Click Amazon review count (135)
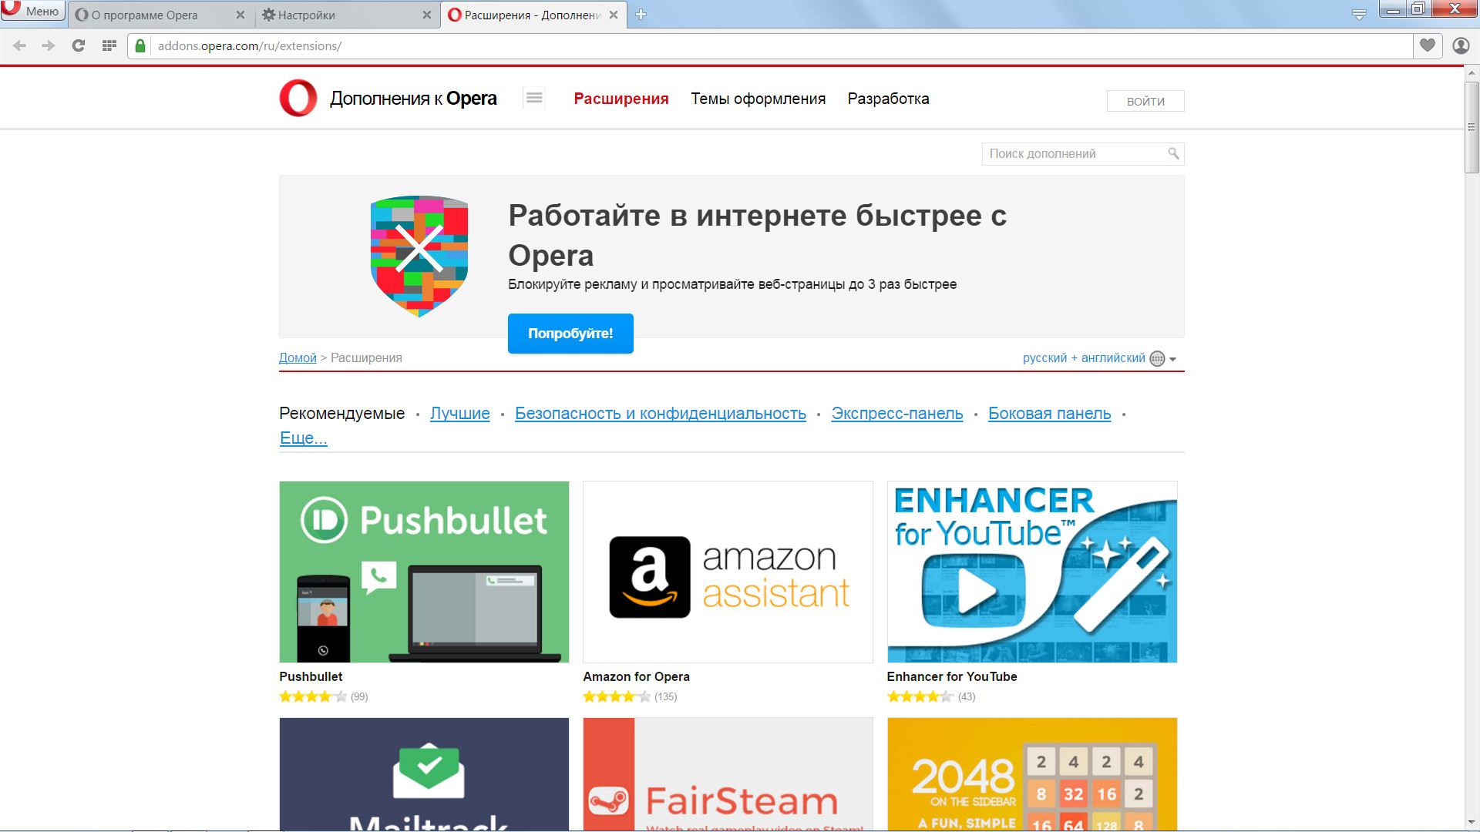 666,697
